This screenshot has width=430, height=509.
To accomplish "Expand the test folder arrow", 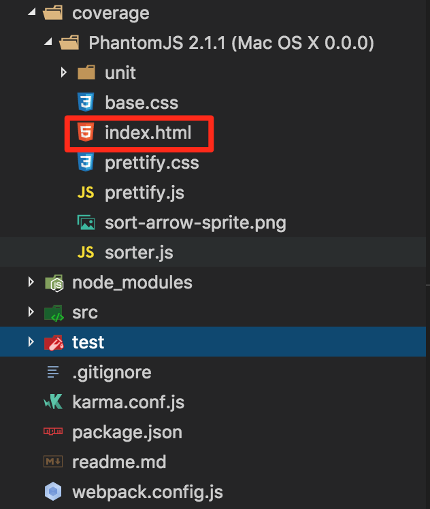I will point(31,342).
